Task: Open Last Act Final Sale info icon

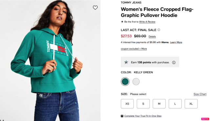Action: (159, 30)
